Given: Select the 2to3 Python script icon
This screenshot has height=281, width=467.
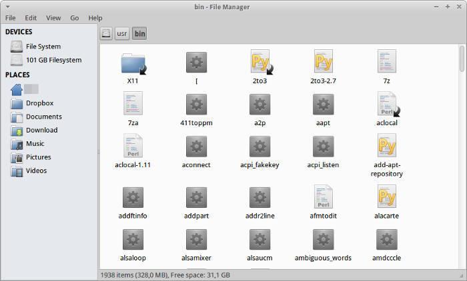Looking at the screenshot, I should pyautogui.click(x=260, y=63).
